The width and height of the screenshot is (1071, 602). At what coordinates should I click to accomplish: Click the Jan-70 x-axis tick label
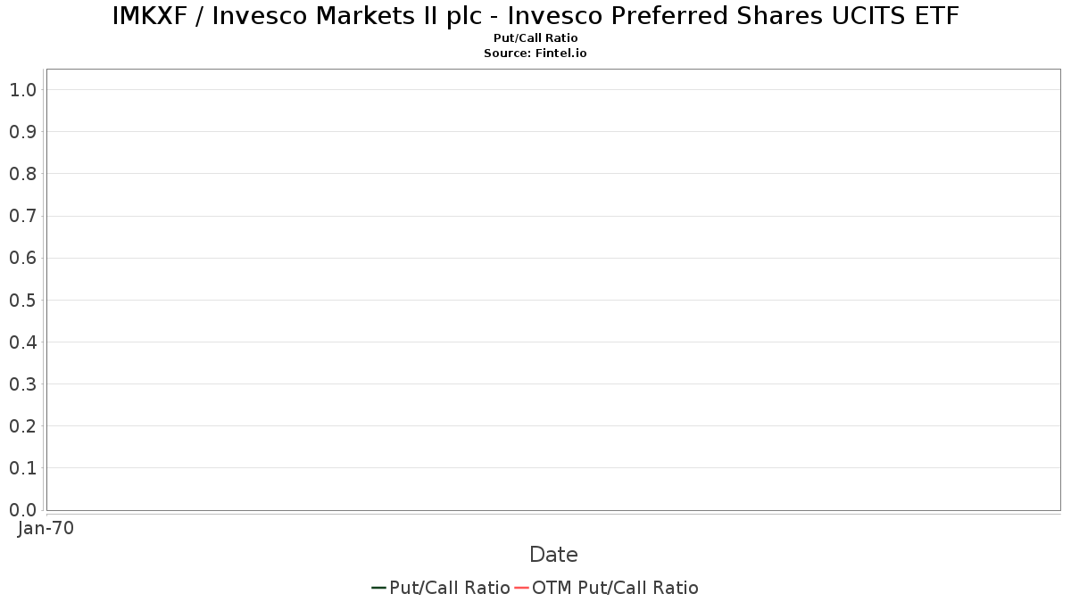pos(46,528)
